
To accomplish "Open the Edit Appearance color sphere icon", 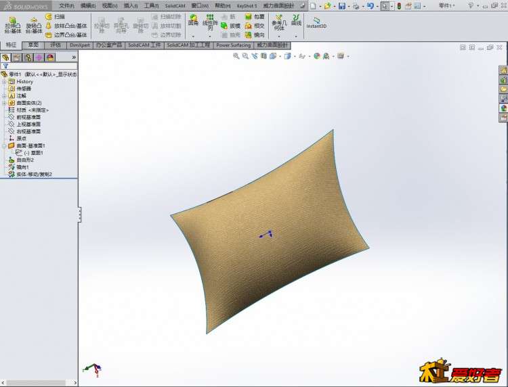I will [317, 56].
